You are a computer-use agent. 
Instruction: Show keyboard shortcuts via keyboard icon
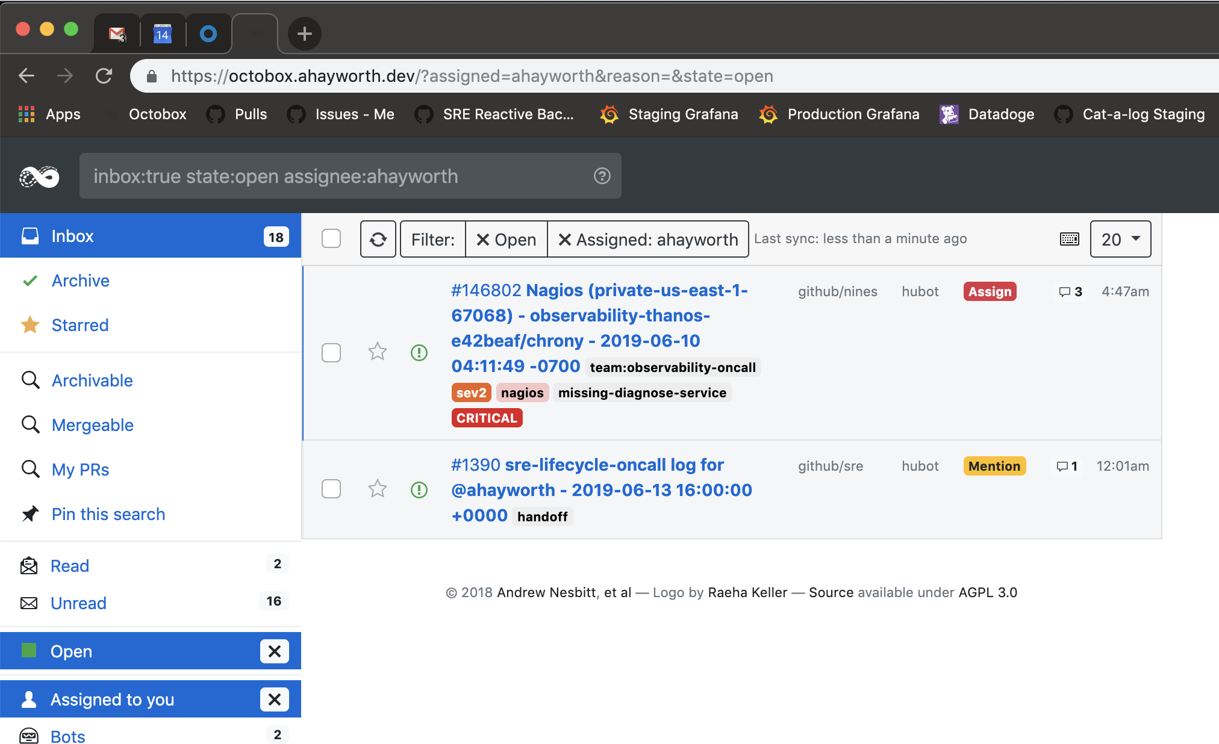pyautogui.click(x=1070, y=239)
